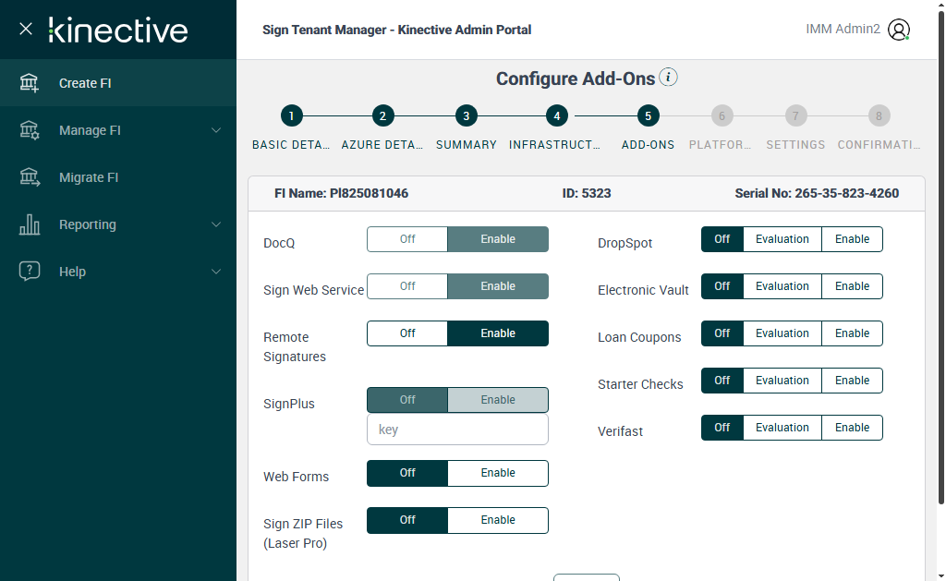
Task: Go to step 4 Infrastructure
Action: coord(557,115)
